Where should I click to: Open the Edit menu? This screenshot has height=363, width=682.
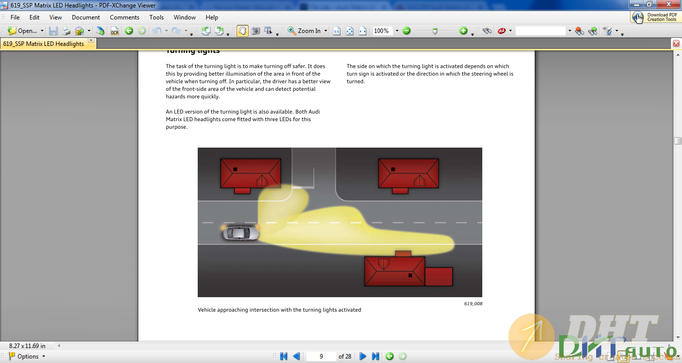(34, 17)
